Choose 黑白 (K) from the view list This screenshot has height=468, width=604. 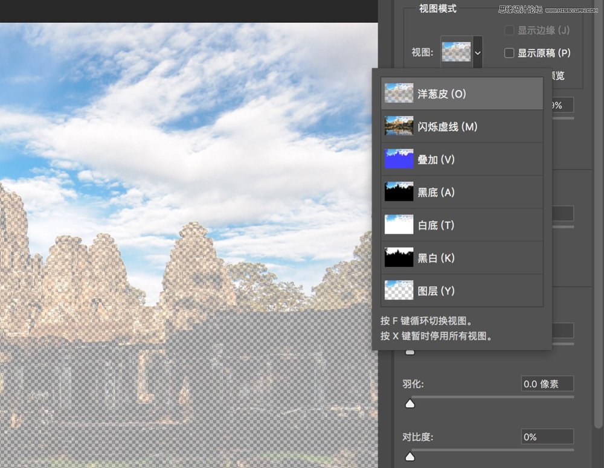[x=435, y=257]
